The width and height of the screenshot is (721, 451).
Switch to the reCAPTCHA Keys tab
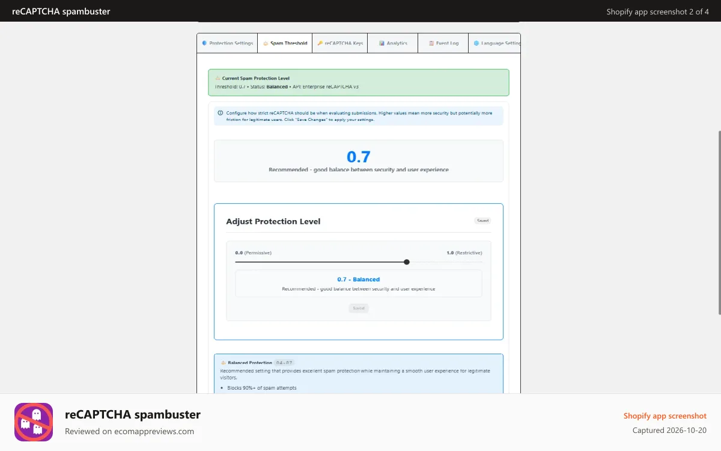click(x=340, y=43)
